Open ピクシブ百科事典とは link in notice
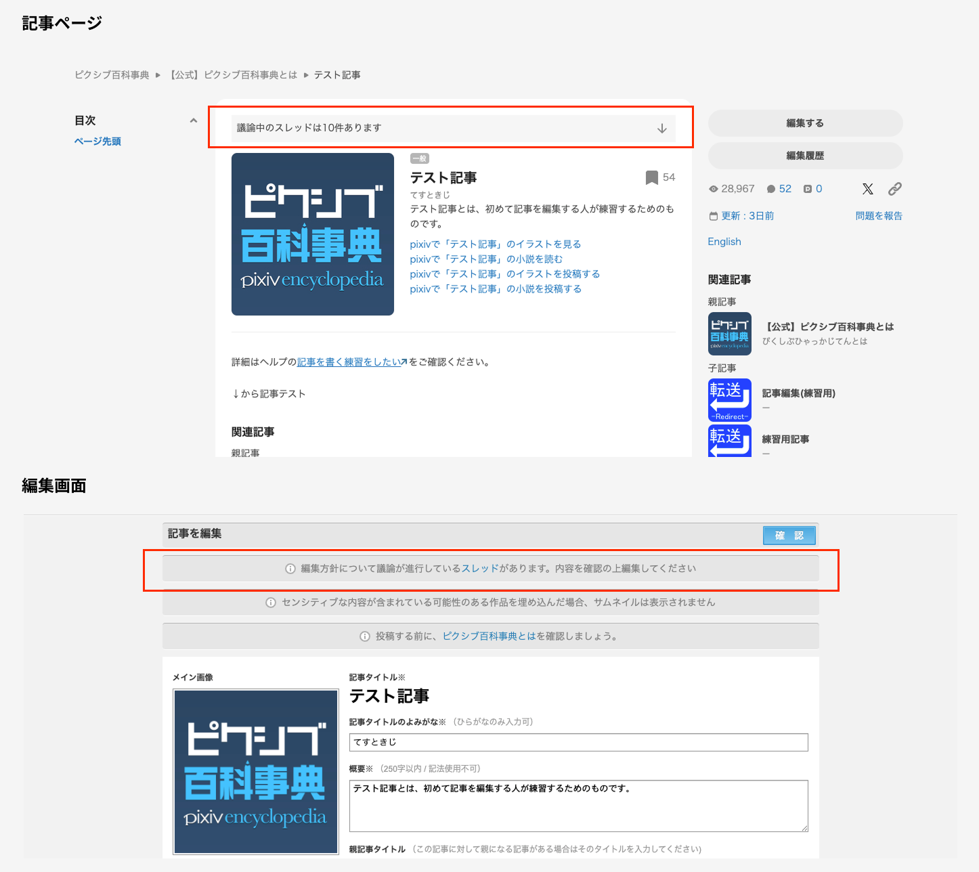 click(x=489, y=636)
